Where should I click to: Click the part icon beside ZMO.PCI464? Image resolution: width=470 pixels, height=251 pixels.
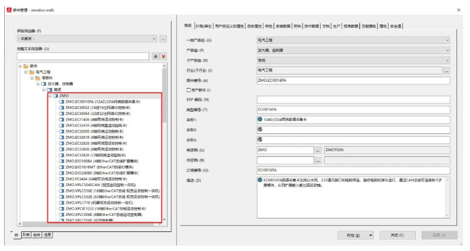pyautogui.click(x=62, y=179)
